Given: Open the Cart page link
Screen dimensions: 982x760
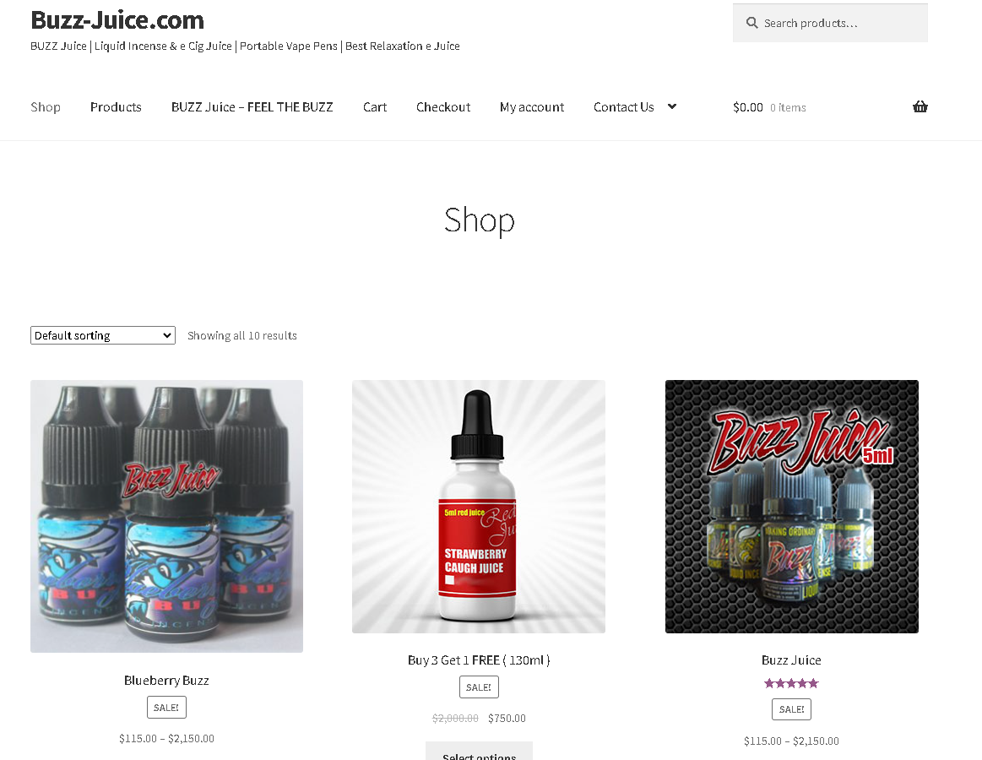Looking at the screenshot, I should (375, 107).
